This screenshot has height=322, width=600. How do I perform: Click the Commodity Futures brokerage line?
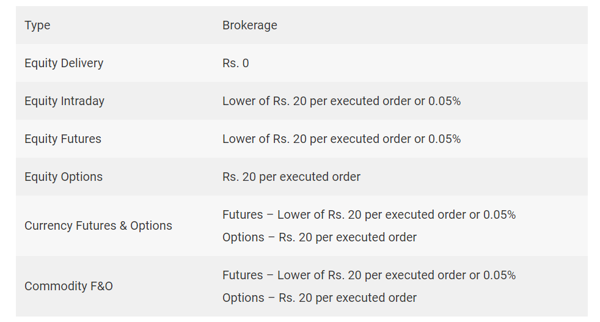click(x=369, y=276)
